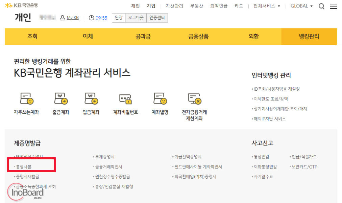This screenshot has width=342, height=203.
Task: Click the My KB user icon
Action: pyautogui.click(x=63, y=18)
